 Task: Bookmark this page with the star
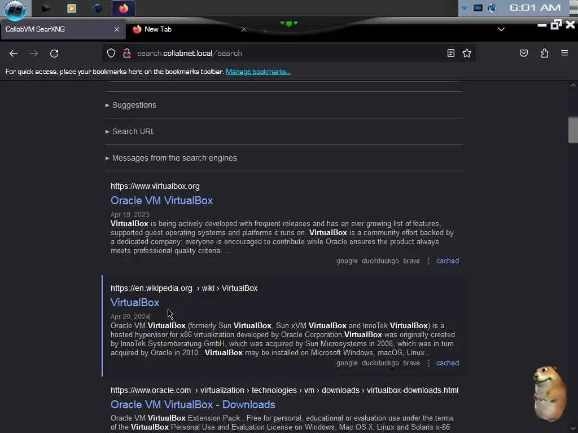click(x=467, y=53)
